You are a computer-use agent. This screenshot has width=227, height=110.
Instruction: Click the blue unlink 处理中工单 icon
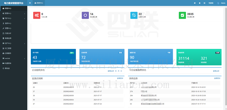pos(134,15)
